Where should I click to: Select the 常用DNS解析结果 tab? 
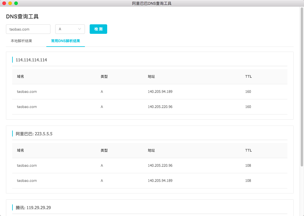pyautogui.click(x=66, y=41)
